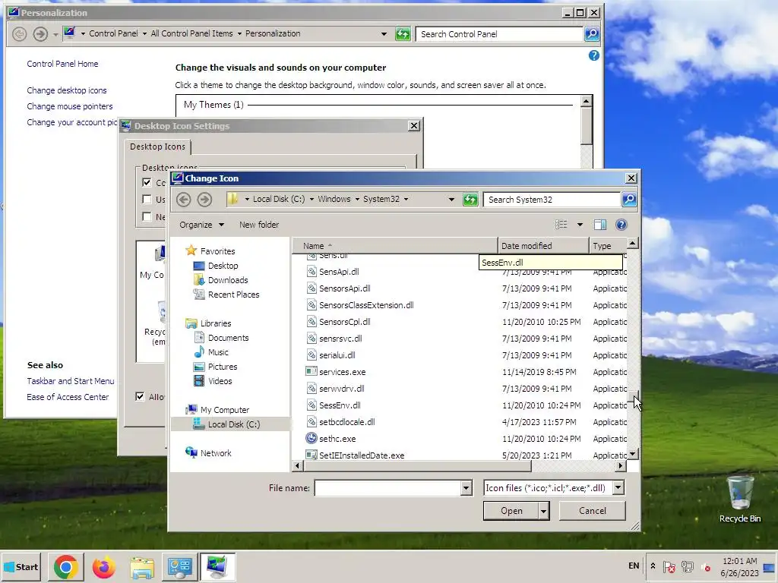Screen dimensions: 778x583
Task: Click the Windows breadcrumb segment
Action: coord(334,200)
